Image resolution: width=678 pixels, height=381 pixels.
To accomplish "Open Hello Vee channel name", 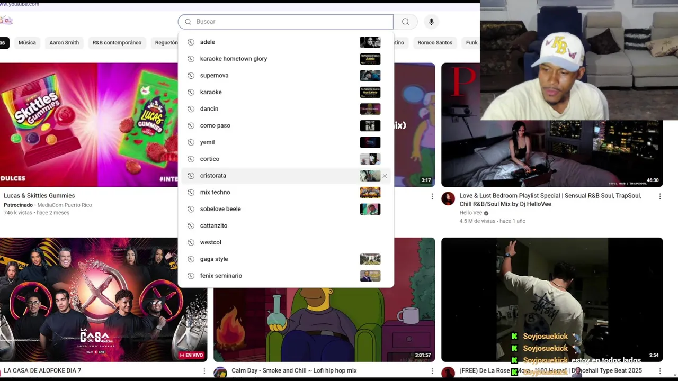I will 470,213.
